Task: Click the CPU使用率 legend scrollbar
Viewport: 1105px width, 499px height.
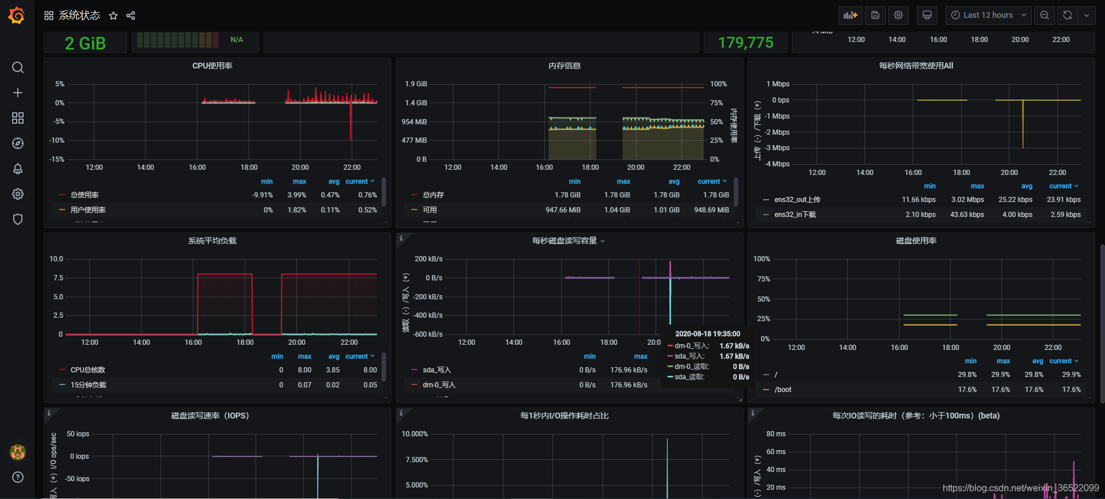Action: click(x=384, y=192)
